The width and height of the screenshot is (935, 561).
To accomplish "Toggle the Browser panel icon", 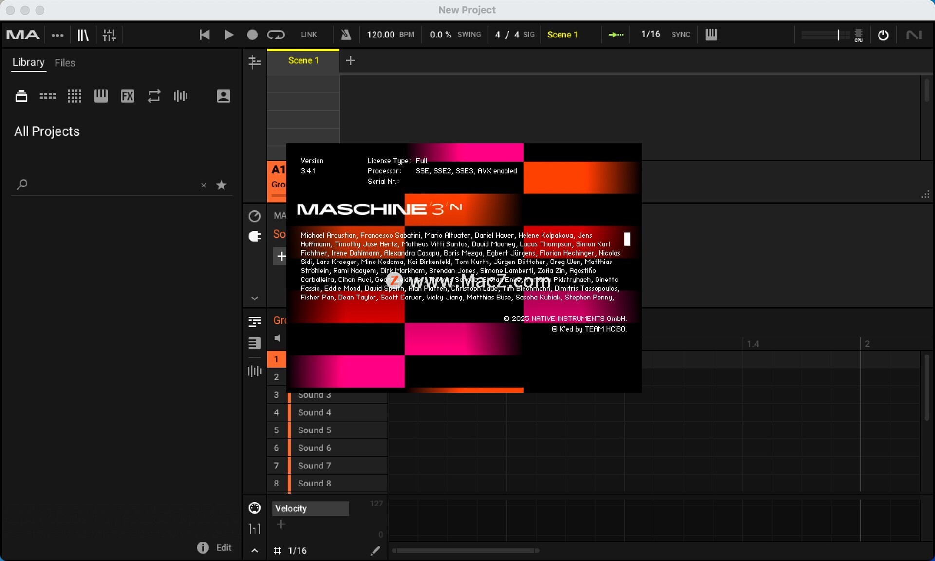I will point(83,35).
